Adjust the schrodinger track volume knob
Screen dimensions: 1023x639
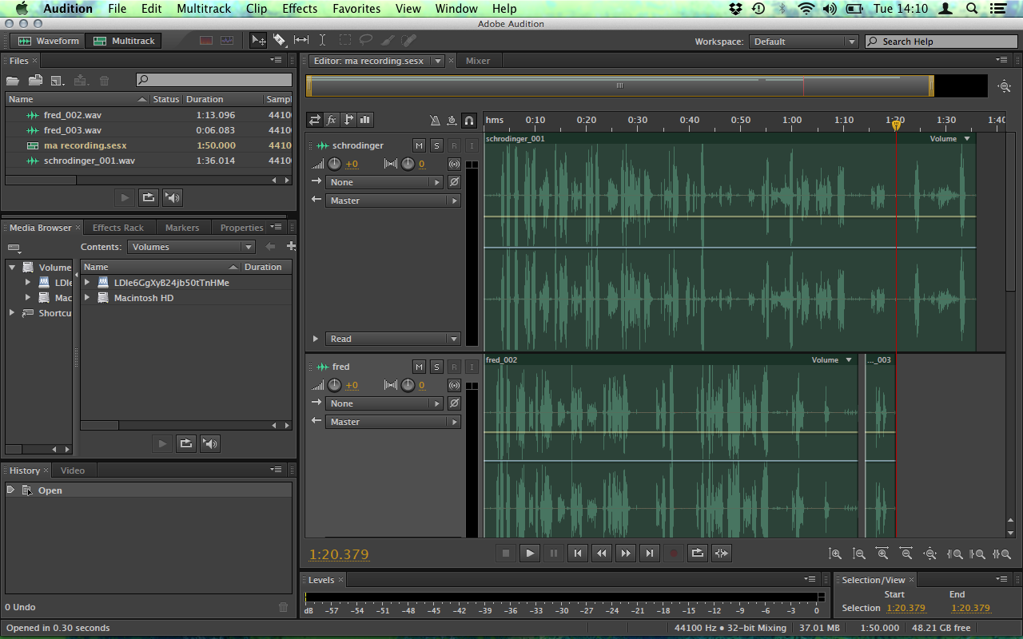point(334,164)
